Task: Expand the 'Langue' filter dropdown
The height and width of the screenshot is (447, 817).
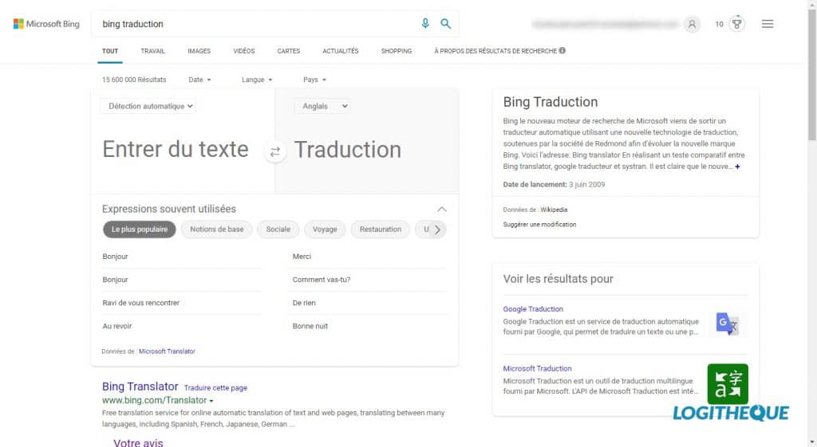Action: tap(257, 80)
